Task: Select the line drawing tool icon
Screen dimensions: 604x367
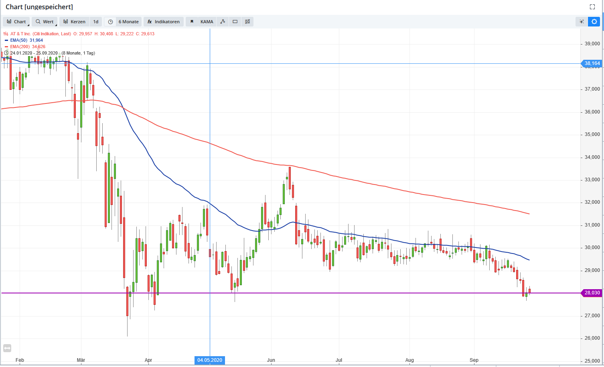Action: (x=223, y=22)
